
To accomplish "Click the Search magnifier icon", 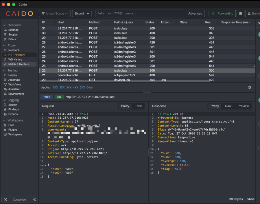I will [x=5, y=105].
